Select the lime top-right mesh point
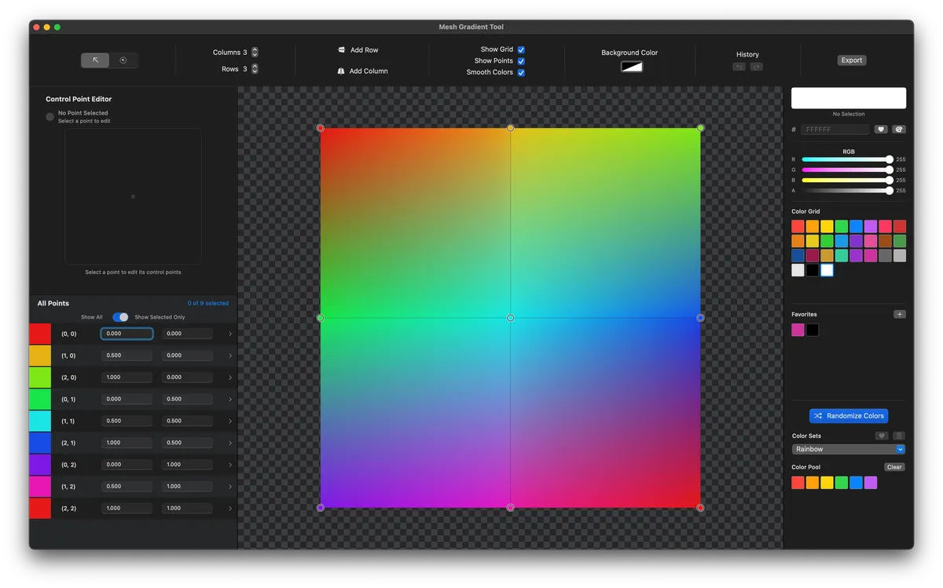Viewport: 943px width, 588px height. tap(700, 128)
